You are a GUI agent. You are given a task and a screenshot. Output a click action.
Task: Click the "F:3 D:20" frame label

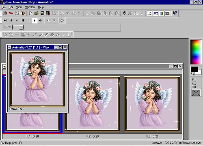point(152,136)
